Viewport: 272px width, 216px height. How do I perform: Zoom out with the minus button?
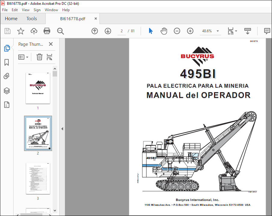(x=177, y=31)
